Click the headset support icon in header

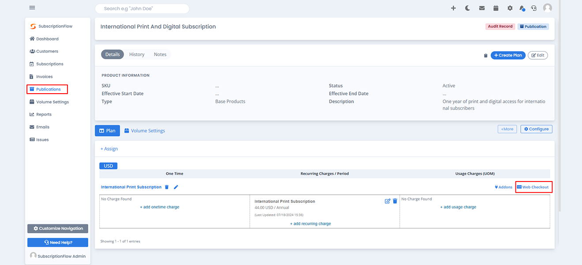click(534, 8)
